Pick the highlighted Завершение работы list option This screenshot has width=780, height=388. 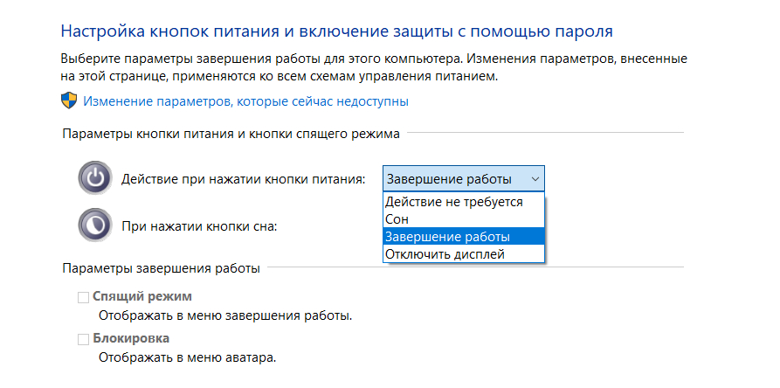pyautogui.click(x=448, y=237)
